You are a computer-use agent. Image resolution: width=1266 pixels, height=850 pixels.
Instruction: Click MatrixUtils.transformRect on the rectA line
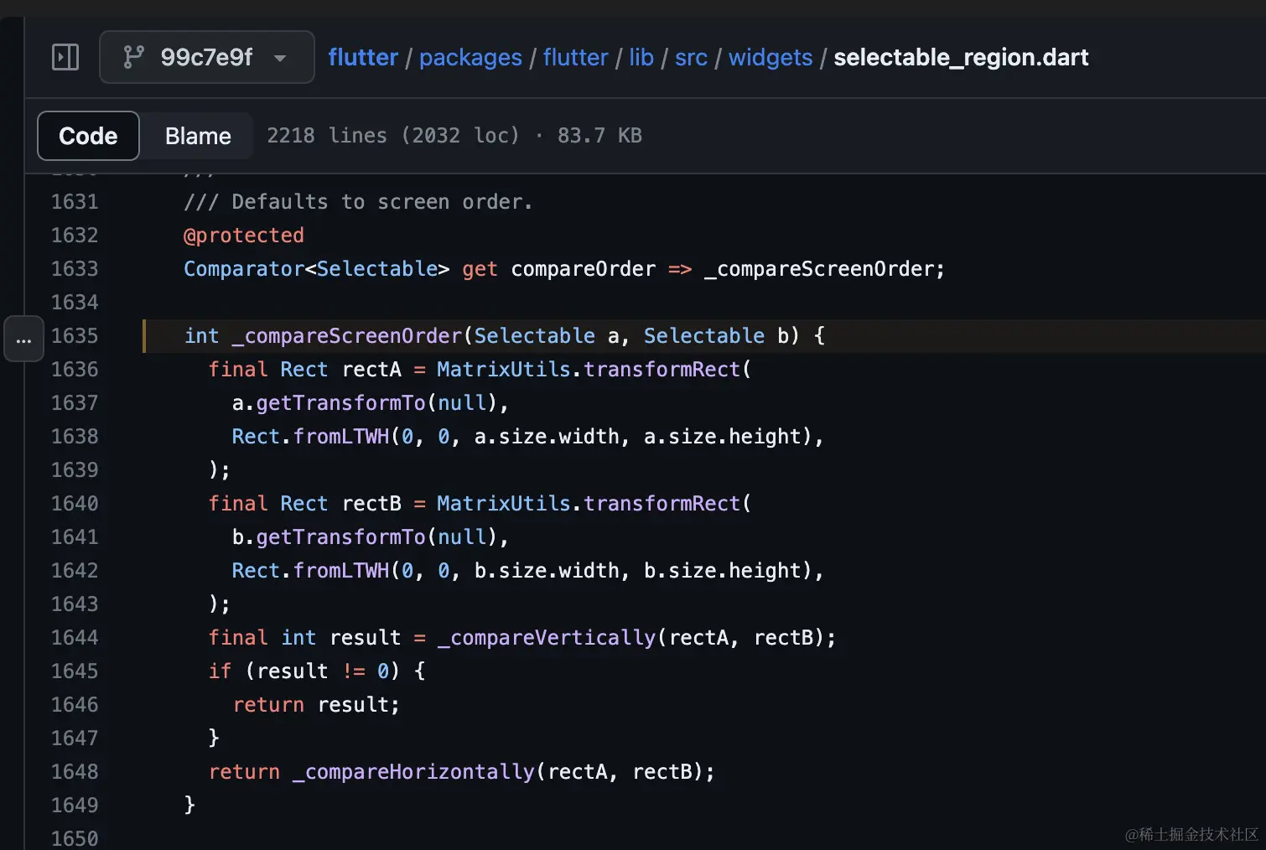589,370
